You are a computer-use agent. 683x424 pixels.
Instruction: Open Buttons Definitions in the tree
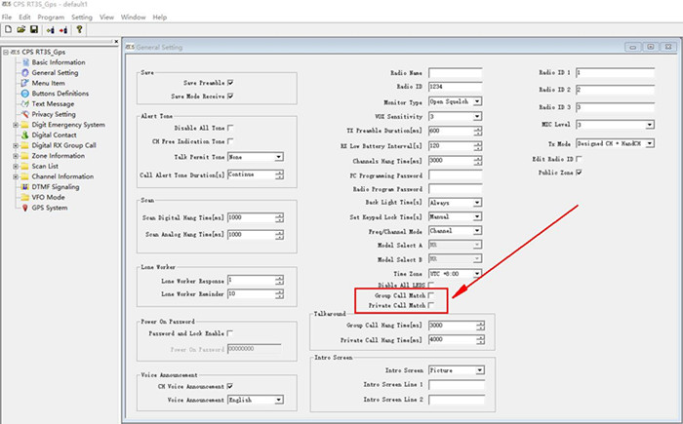click(x=63, y=94)
